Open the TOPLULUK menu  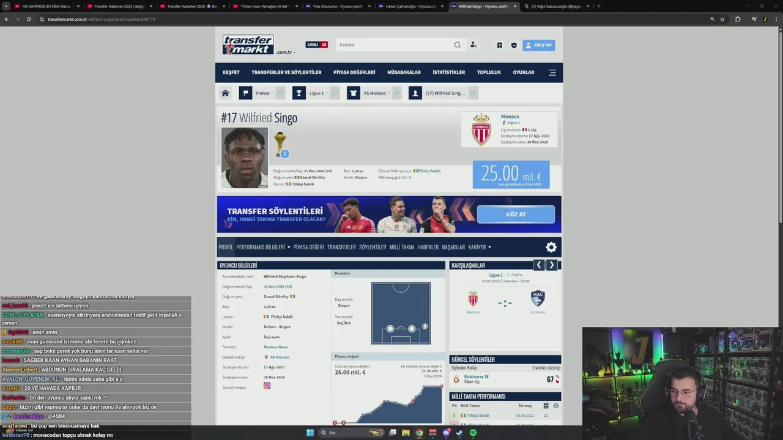click(x=489, y=72)
